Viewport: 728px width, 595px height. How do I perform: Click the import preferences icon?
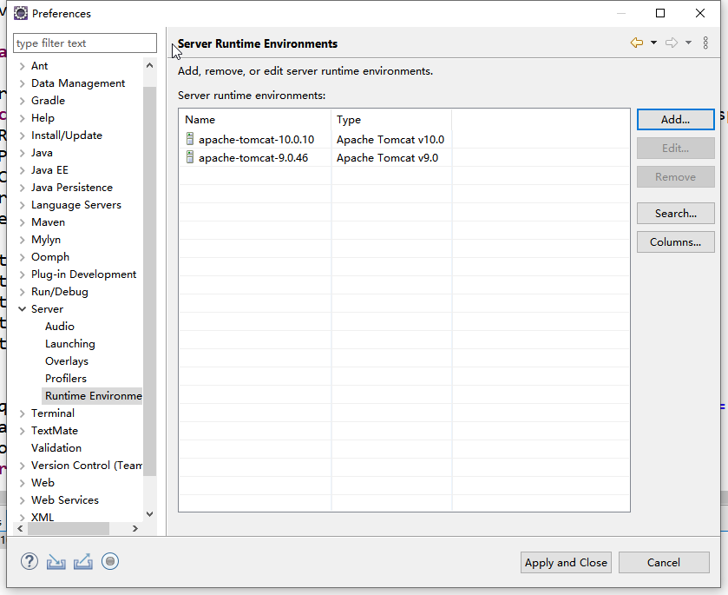coord(56,561)
